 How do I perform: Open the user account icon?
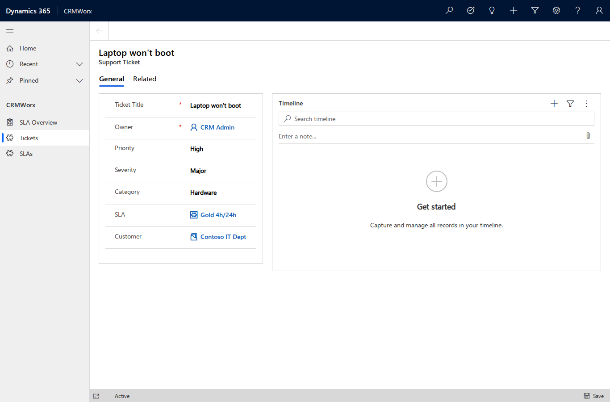pyautogui.click(x=599, y=10)
